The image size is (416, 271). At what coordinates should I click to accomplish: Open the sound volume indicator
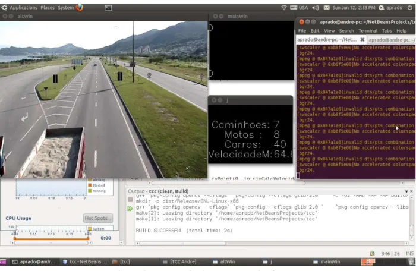[315, 8]
